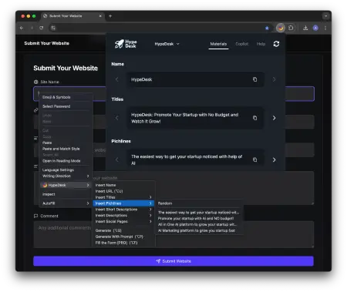Reload the page in the browser
This screenshot has height=292, width=347.
[x=42, y=28]
